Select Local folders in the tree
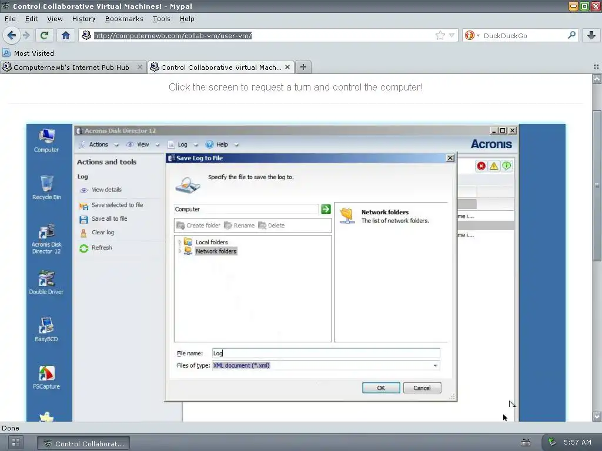The height and width of the screenshot is (451, 602). 212,242
